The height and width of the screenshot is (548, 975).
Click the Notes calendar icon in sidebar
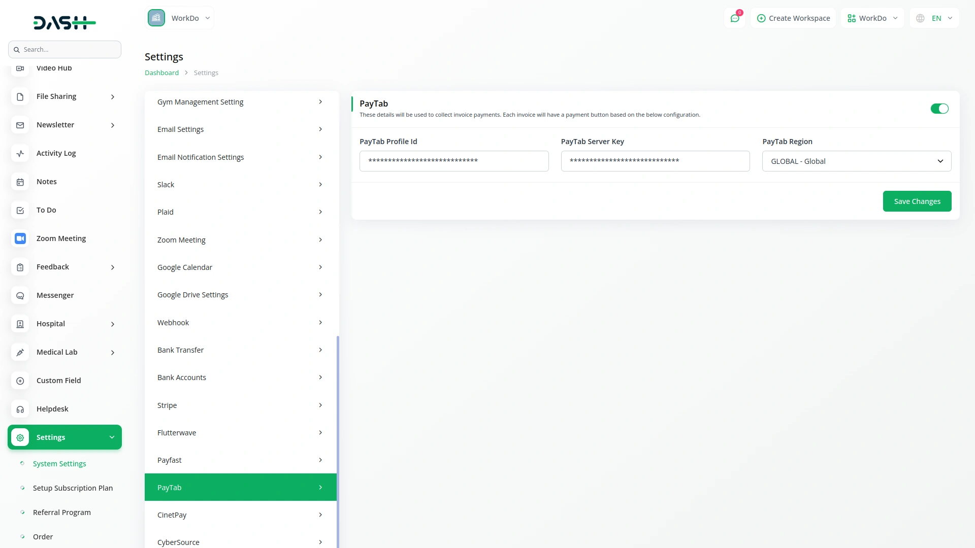point(20,182)
